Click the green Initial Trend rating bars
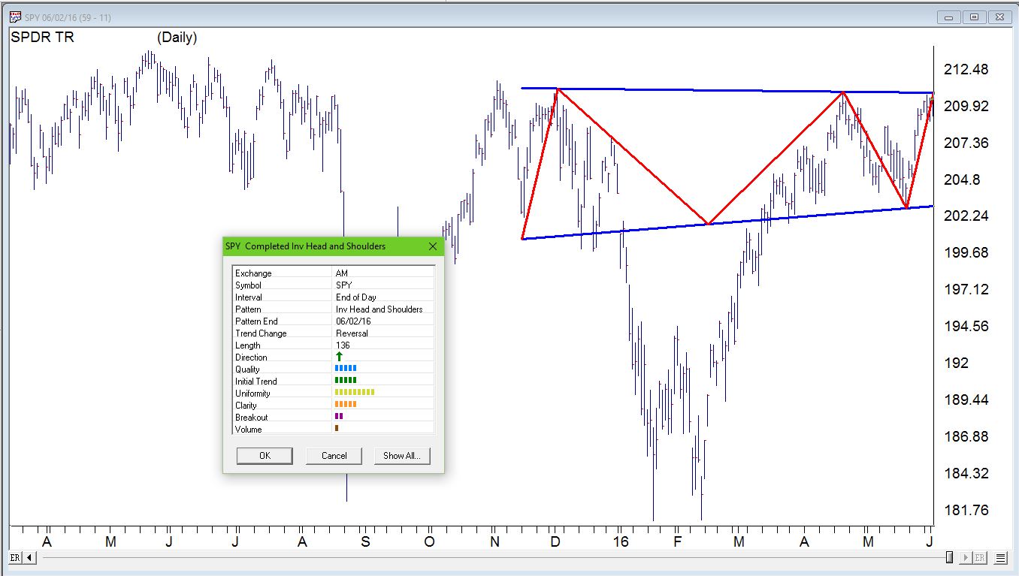 tap(346, 381)
